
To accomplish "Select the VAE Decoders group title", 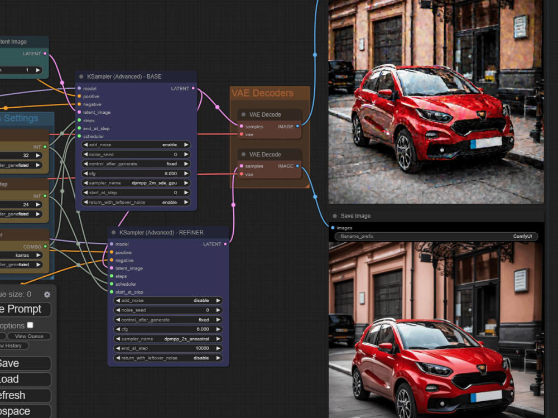I will click(262, 93).
